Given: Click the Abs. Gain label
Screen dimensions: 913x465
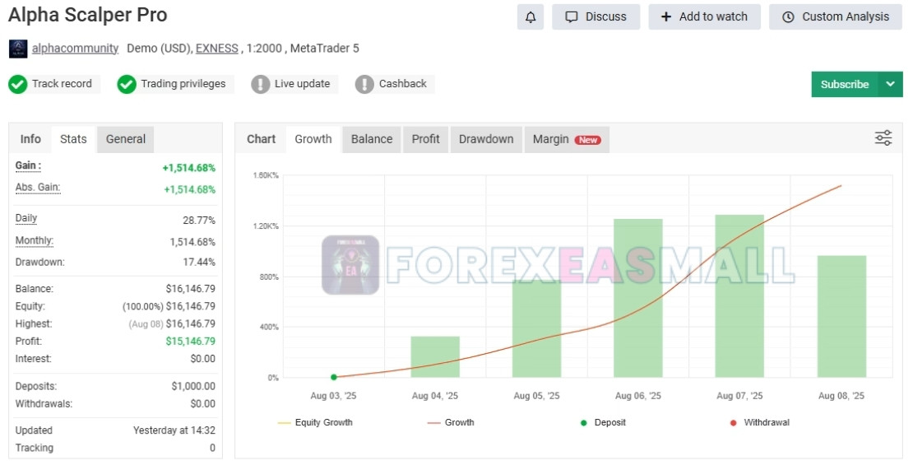Looking at the screenshot, I should (x=38, y=187).
